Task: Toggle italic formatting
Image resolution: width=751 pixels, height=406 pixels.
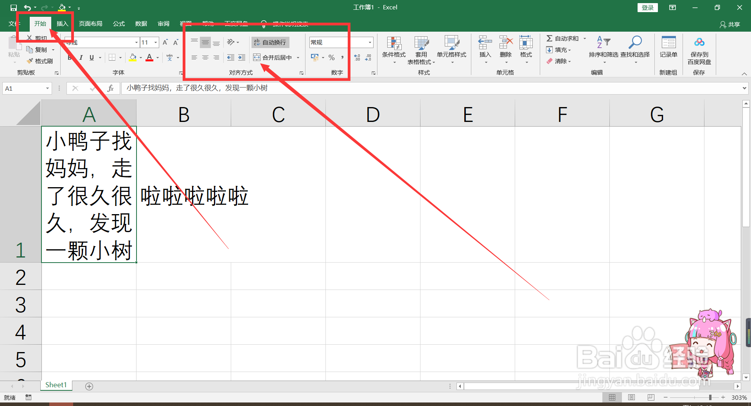Action: pyautogui.click(x=81, y=57)
